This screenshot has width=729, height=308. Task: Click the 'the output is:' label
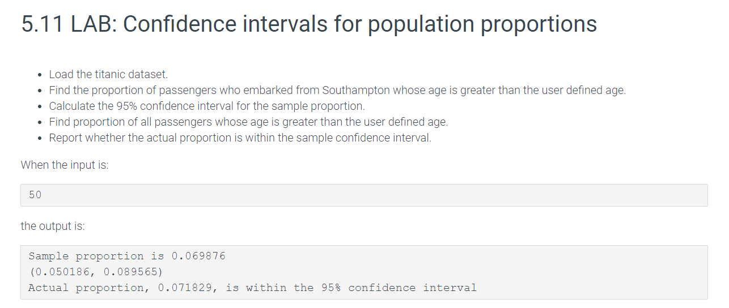(x=53, y=226)
